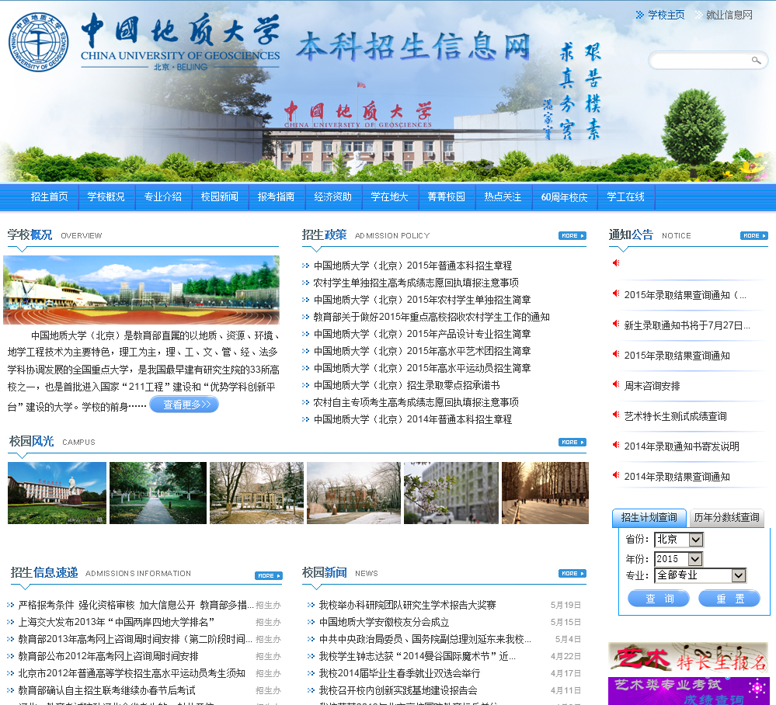Open 报考指南 navigation item
Viewport: 776px width, 705px height.
point(277,197)
